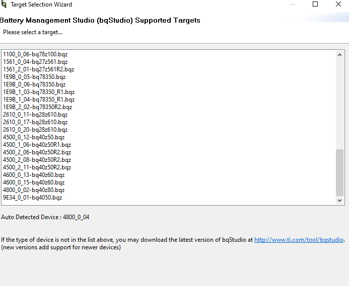The width and height of the screenshot is (349, 286).
Task: Click the bqStudio title bar icon
Action: coord(4,5)
